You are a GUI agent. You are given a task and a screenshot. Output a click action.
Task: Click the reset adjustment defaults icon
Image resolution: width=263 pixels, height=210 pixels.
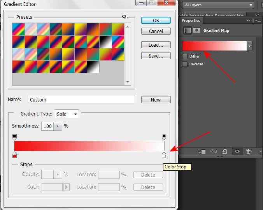[x=224, y=152]
